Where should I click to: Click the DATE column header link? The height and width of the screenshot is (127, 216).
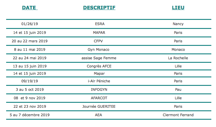[x=30, y=8]
